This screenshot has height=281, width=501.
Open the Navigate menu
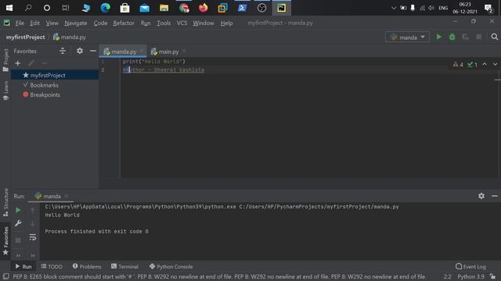76,23
